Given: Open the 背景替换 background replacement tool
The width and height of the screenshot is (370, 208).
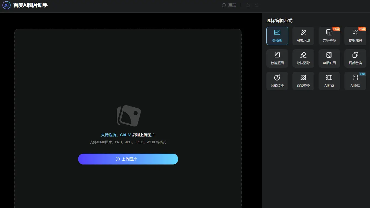Looking at the screenshot, I should coord(303,81).
